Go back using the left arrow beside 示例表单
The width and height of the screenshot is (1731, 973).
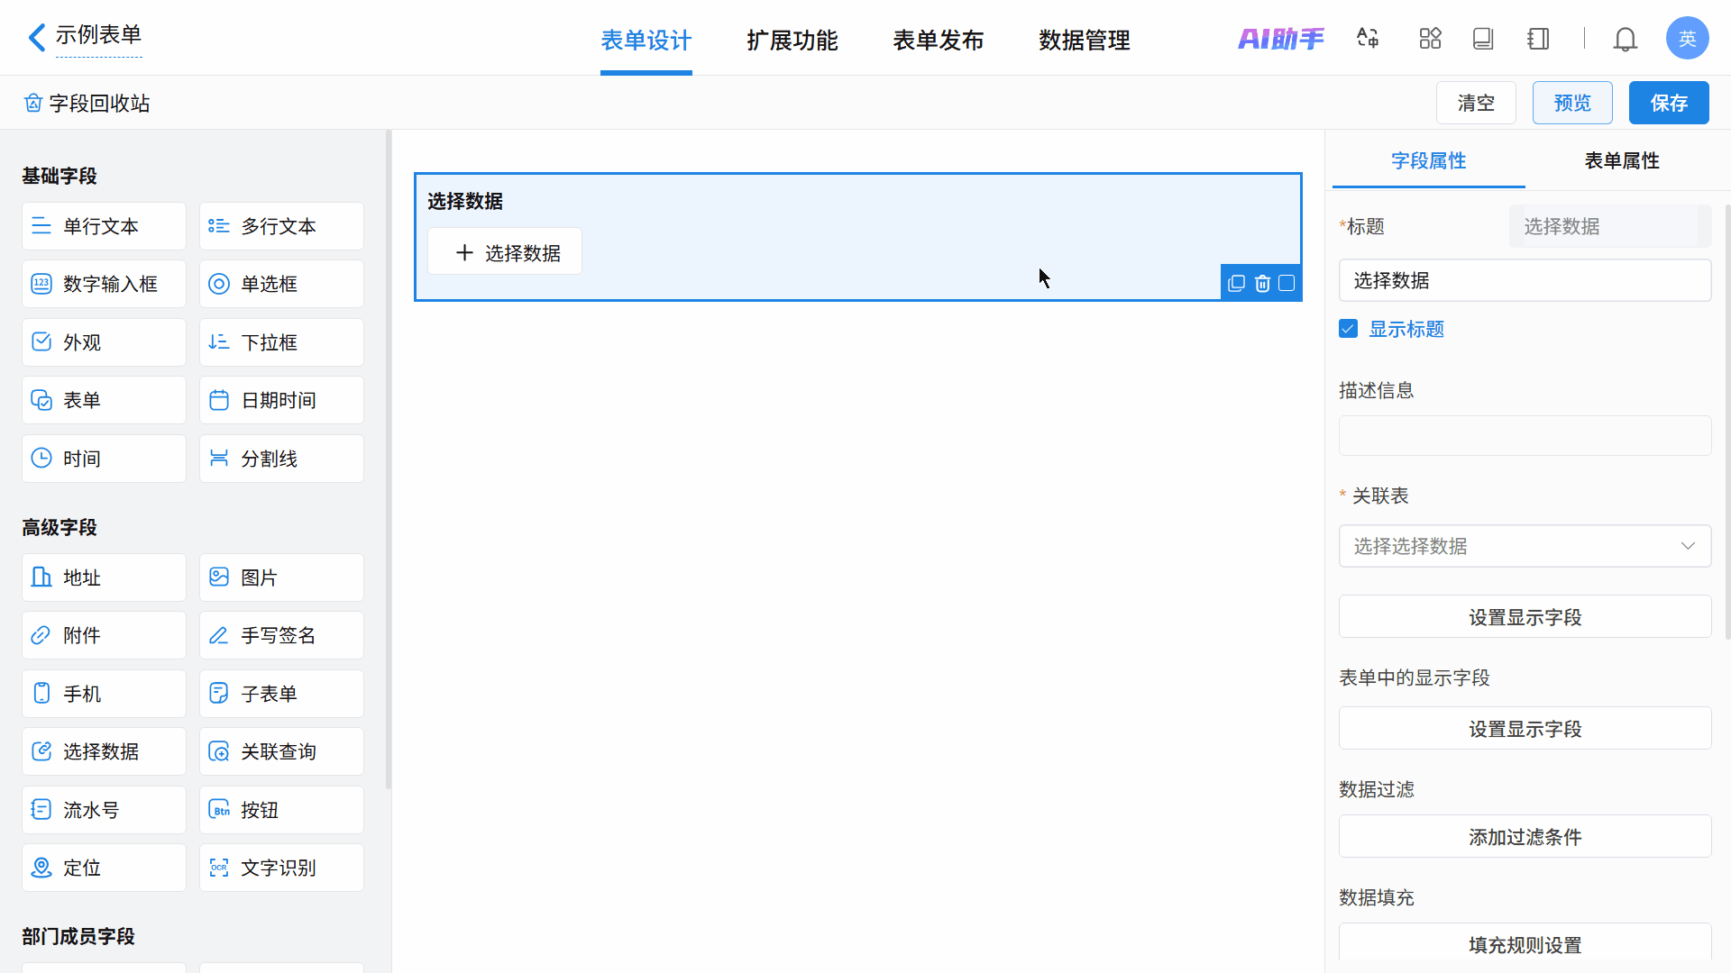(36, 38)
